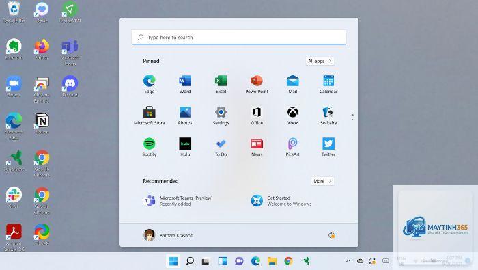Open Barbara Krasnoff's account menu
Screen dimensions: 478x270
pyautogui.click(x=168, y=235)
